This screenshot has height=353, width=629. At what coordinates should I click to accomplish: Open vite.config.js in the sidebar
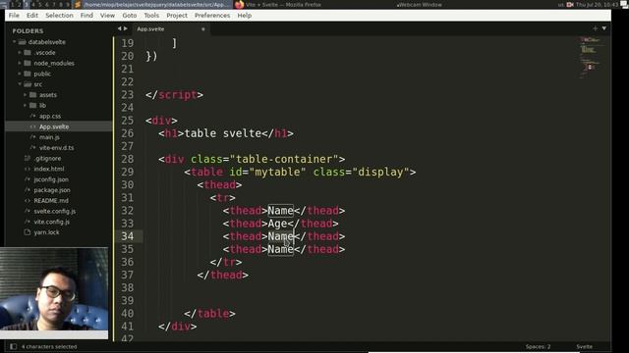51,222
